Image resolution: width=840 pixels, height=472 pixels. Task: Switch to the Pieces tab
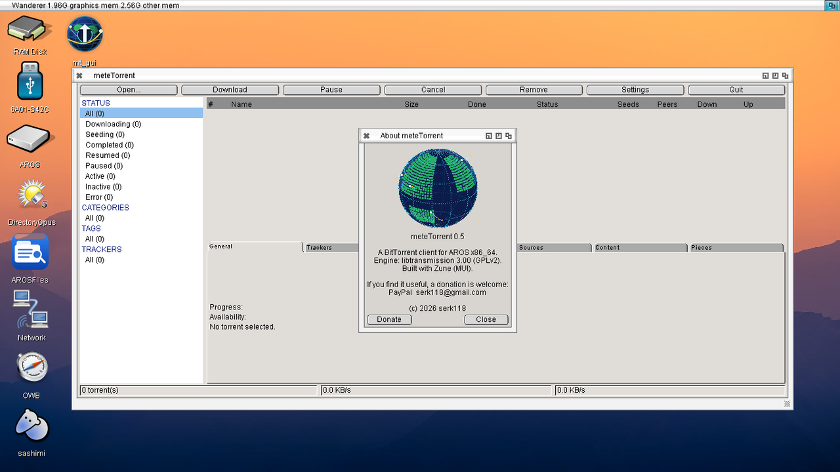[736, 248]
